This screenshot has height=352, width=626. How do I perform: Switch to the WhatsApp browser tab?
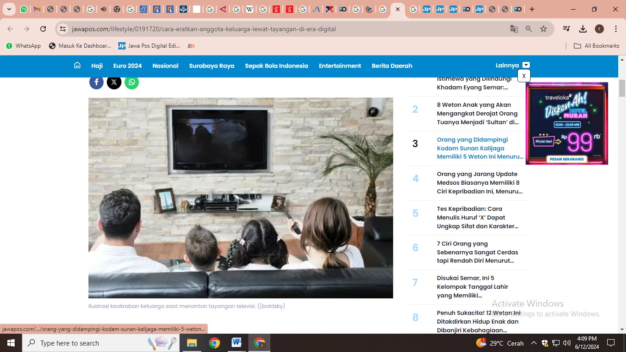[x=24, y=9]
